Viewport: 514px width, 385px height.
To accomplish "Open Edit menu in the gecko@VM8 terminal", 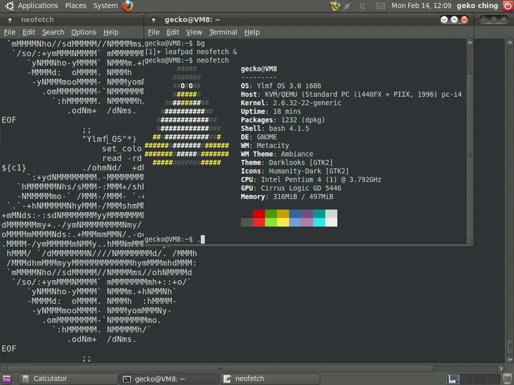I will tap(173, 32).
